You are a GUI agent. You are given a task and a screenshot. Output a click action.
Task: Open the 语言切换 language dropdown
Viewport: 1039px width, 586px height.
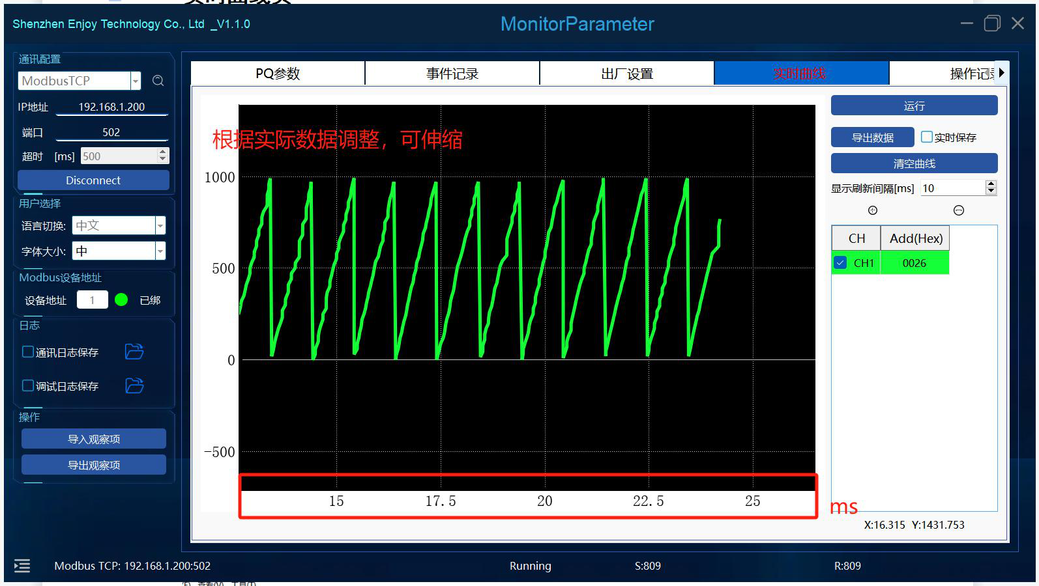pyautogui.click(x=160, y=225)
